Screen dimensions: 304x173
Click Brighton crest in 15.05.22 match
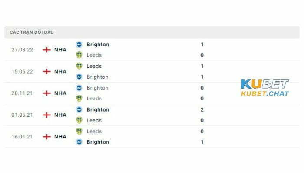79,77
